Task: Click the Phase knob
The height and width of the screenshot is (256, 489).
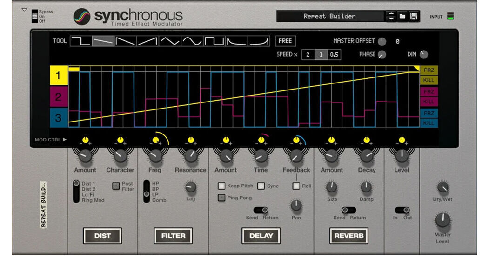Action: (382, 55)
